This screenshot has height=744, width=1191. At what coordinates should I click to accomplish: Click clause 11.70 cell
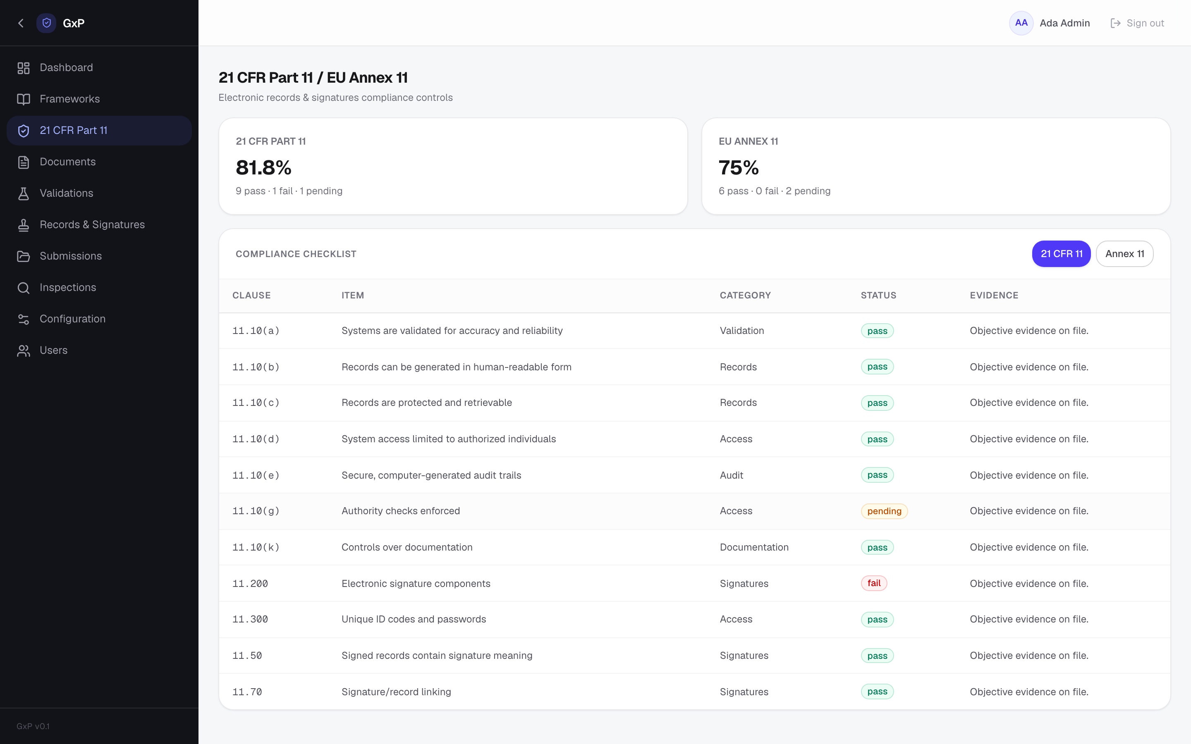(x=247, y=692)
